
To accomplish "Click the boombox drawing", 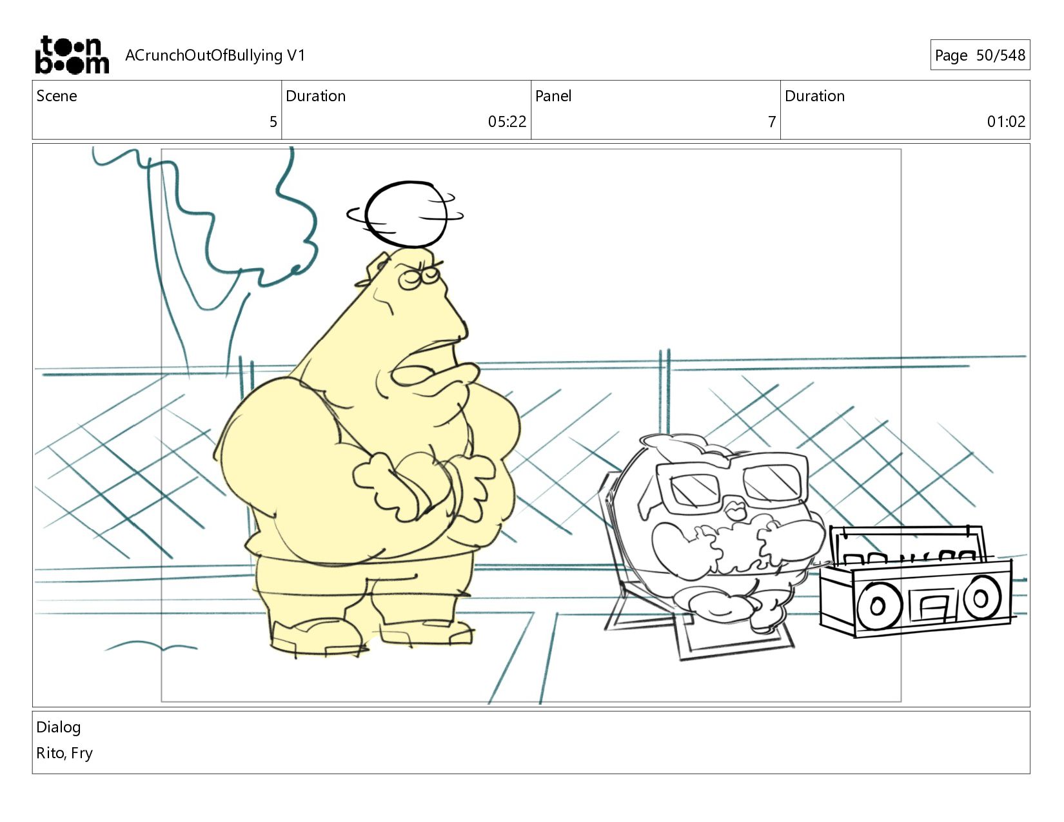I will (916, 582).
